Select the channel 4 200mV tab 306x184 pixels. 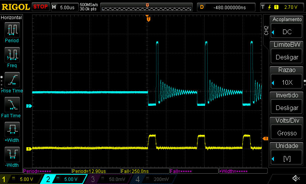[x=153, y=179]
